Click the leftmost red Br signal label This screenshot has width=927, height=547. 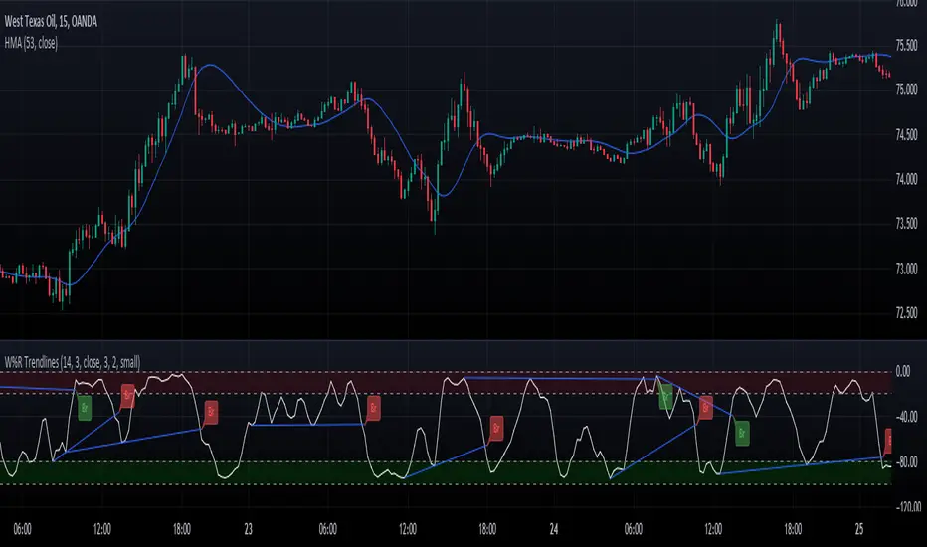(x=127, y=395)
